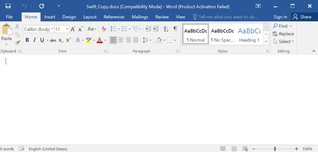Screen dimensions: 318x152
Task: Copy selection with the Copy icon
Action: [x=17, y=35]
